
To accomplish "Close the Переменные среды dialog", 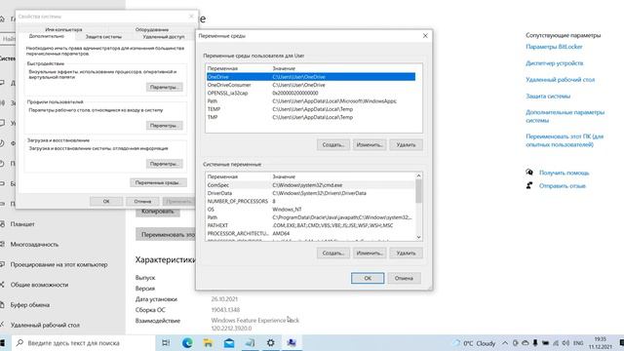I will [425, 36].
